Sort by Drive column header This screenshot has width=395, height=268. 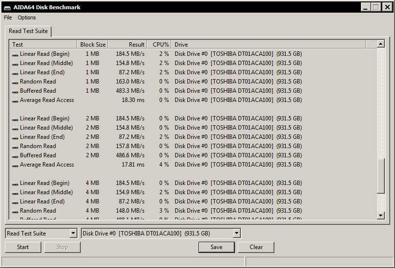[x=269, y=45]
